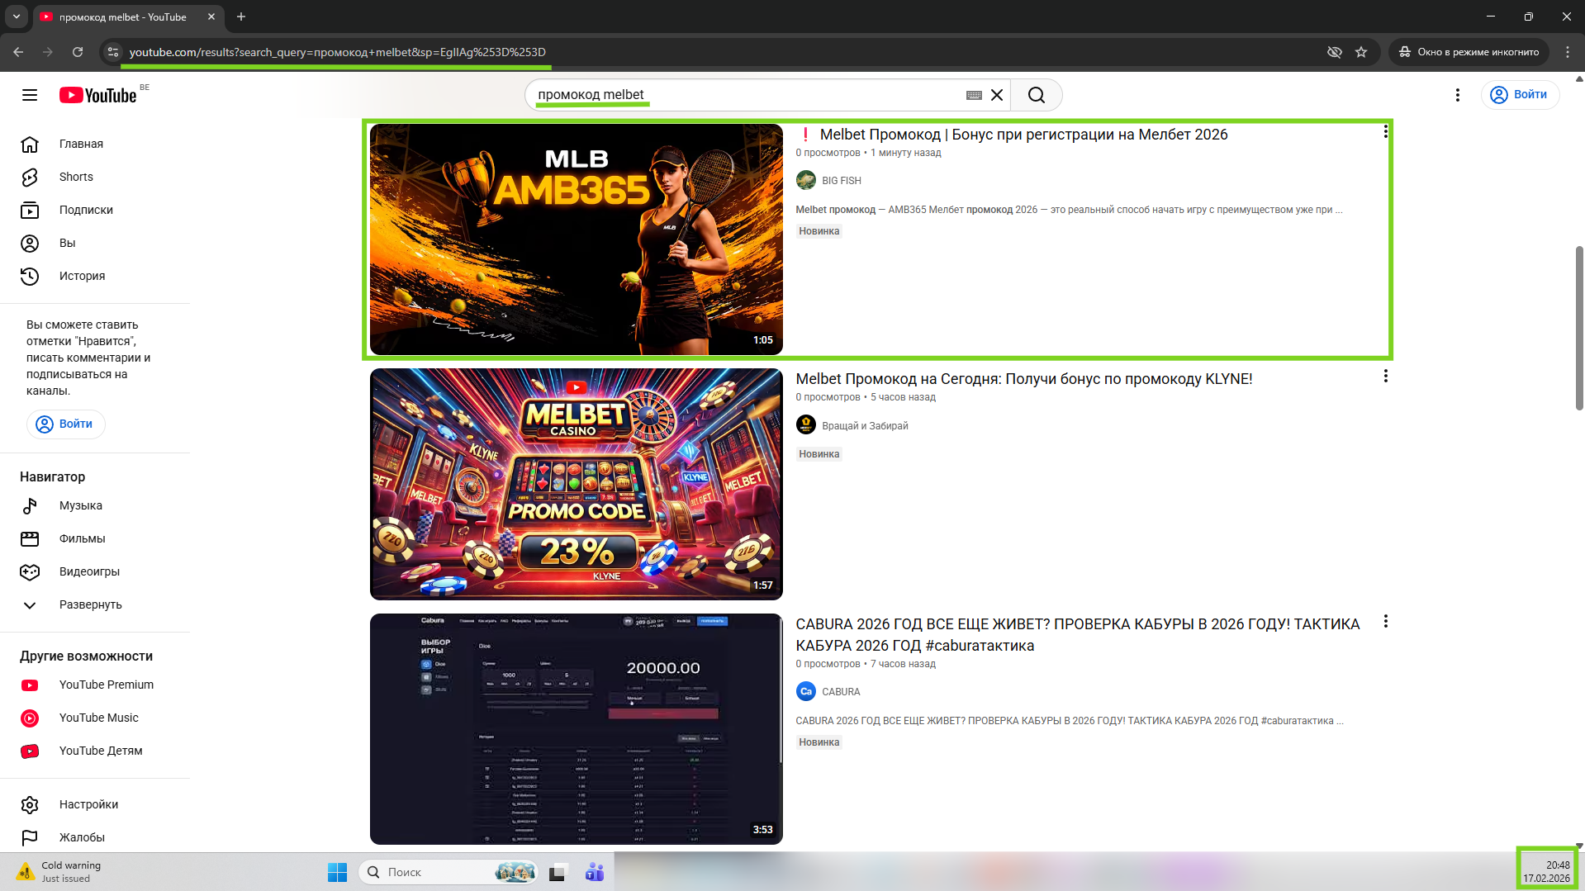Open the Melbet Casino promo code 23% thumbnail

[x=576, y=484]
